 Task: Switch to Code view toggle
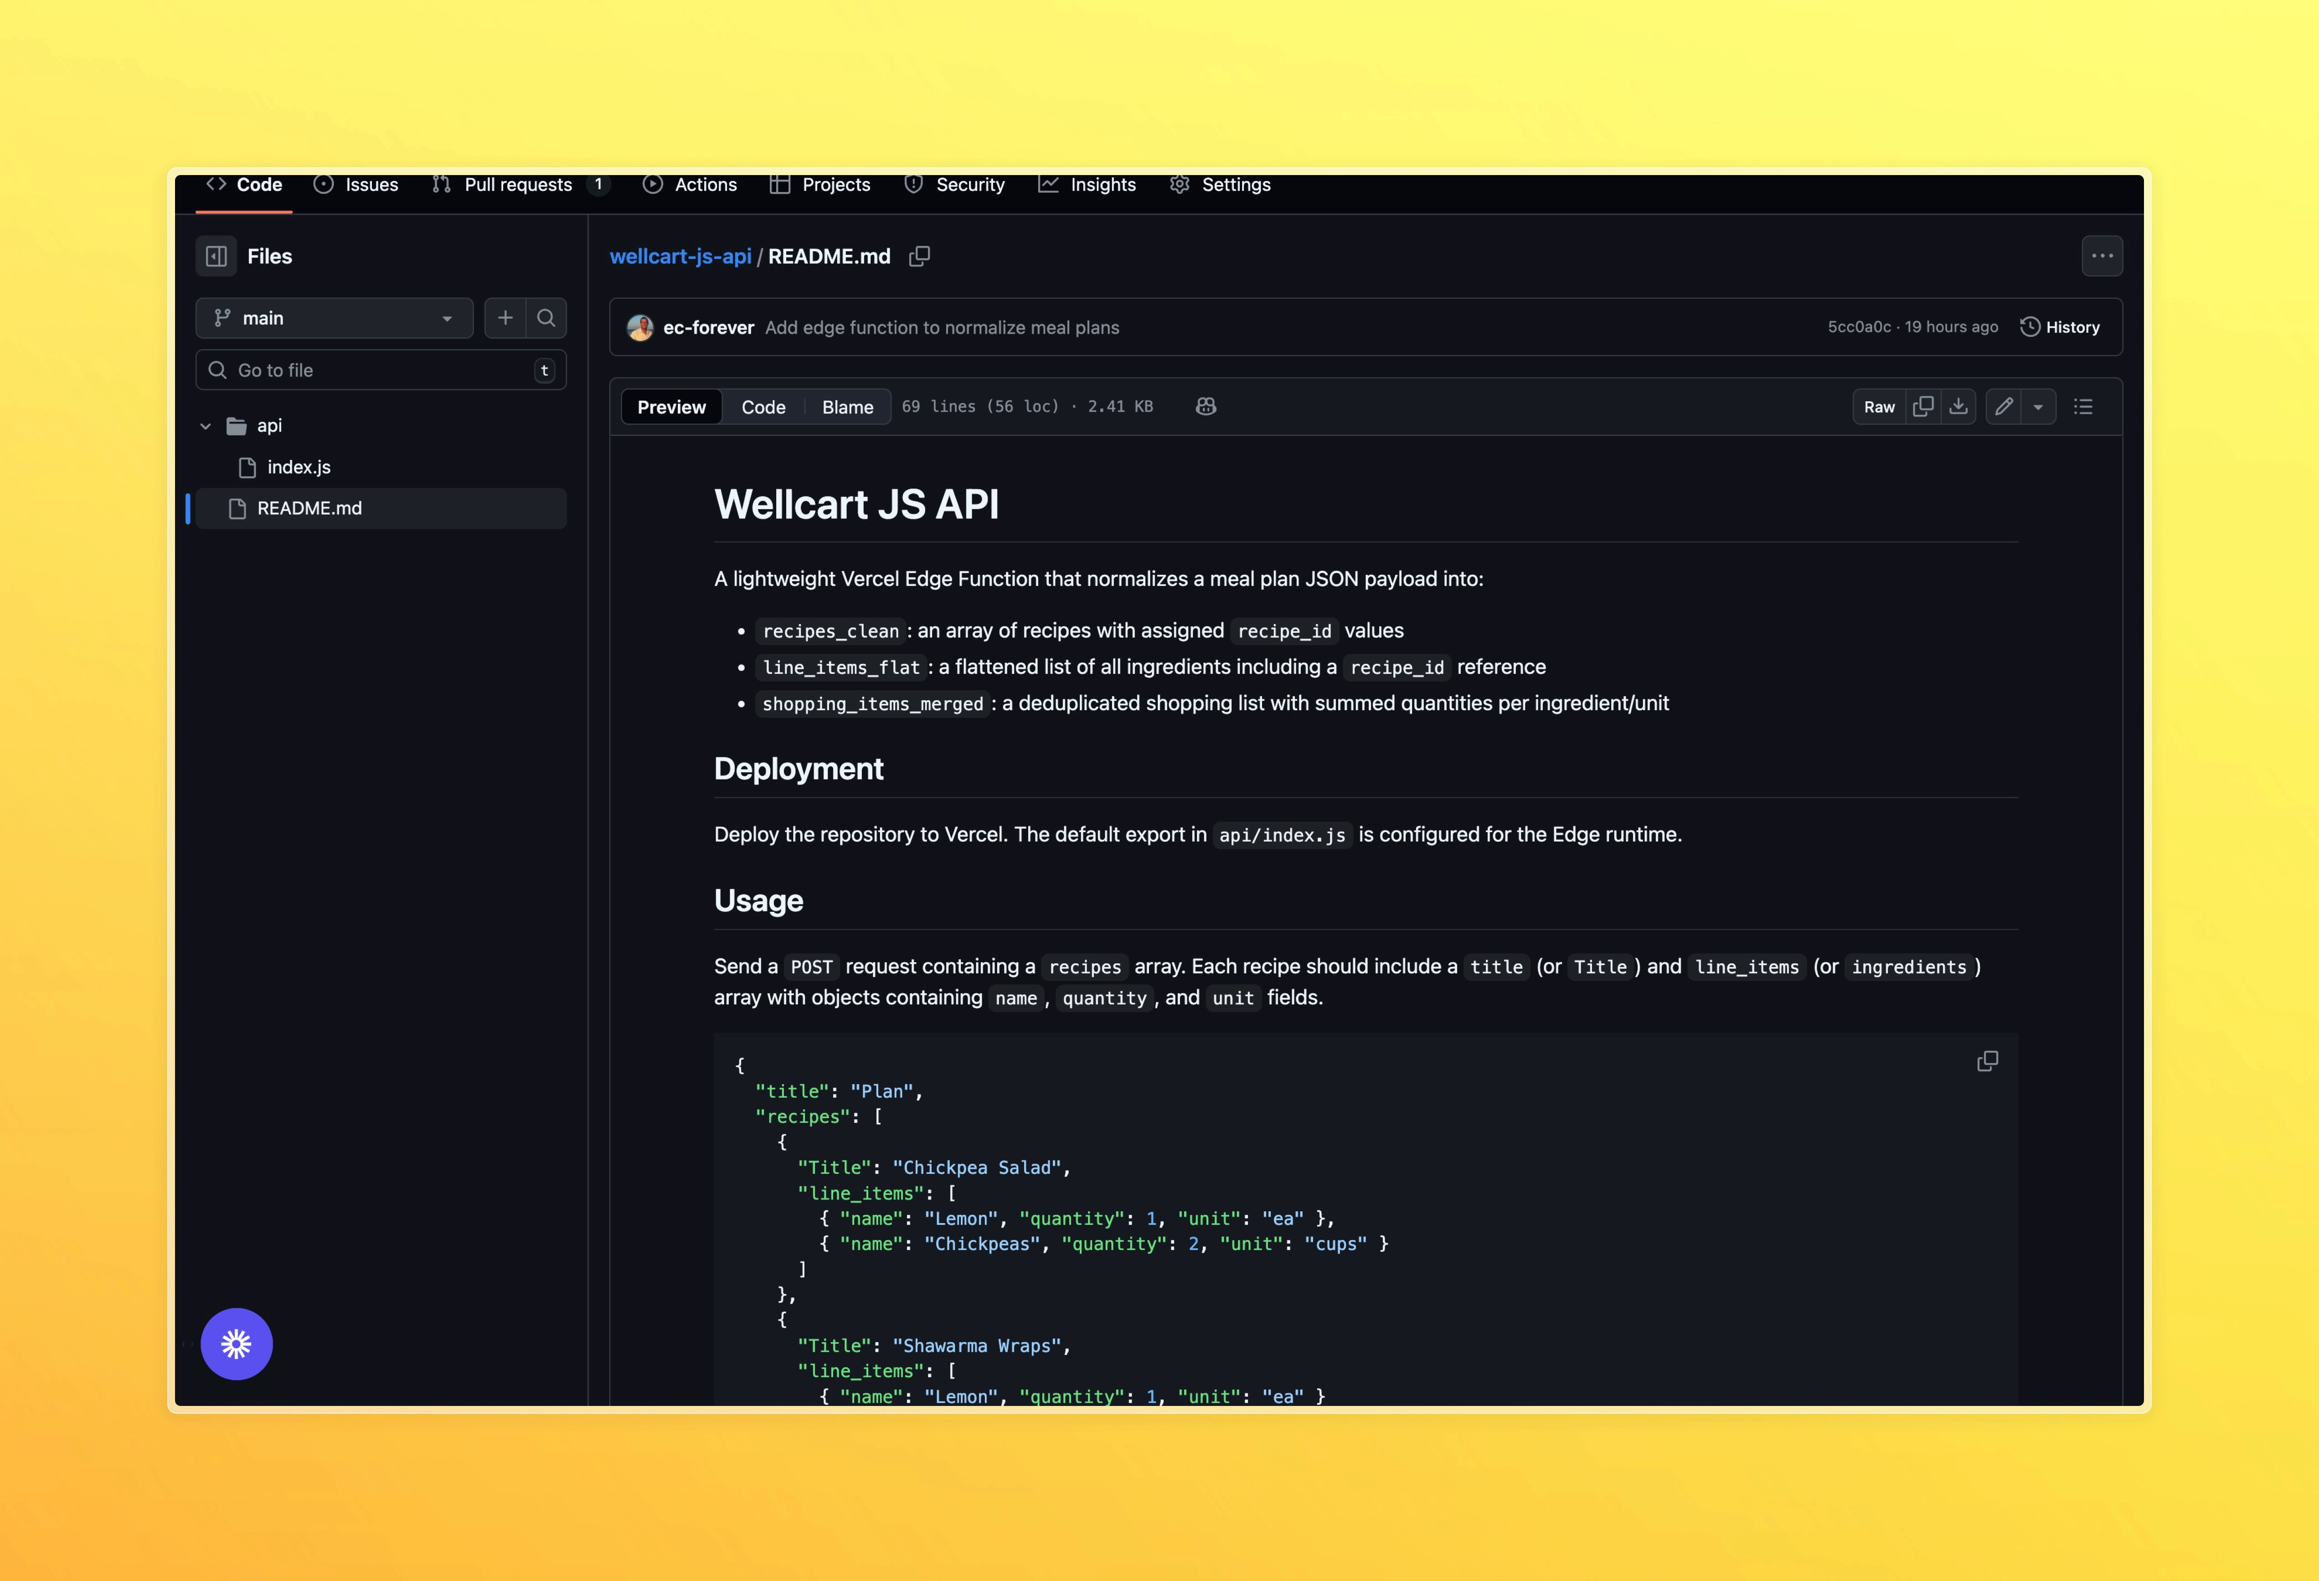pyautogui.click(x=763, y=406)
